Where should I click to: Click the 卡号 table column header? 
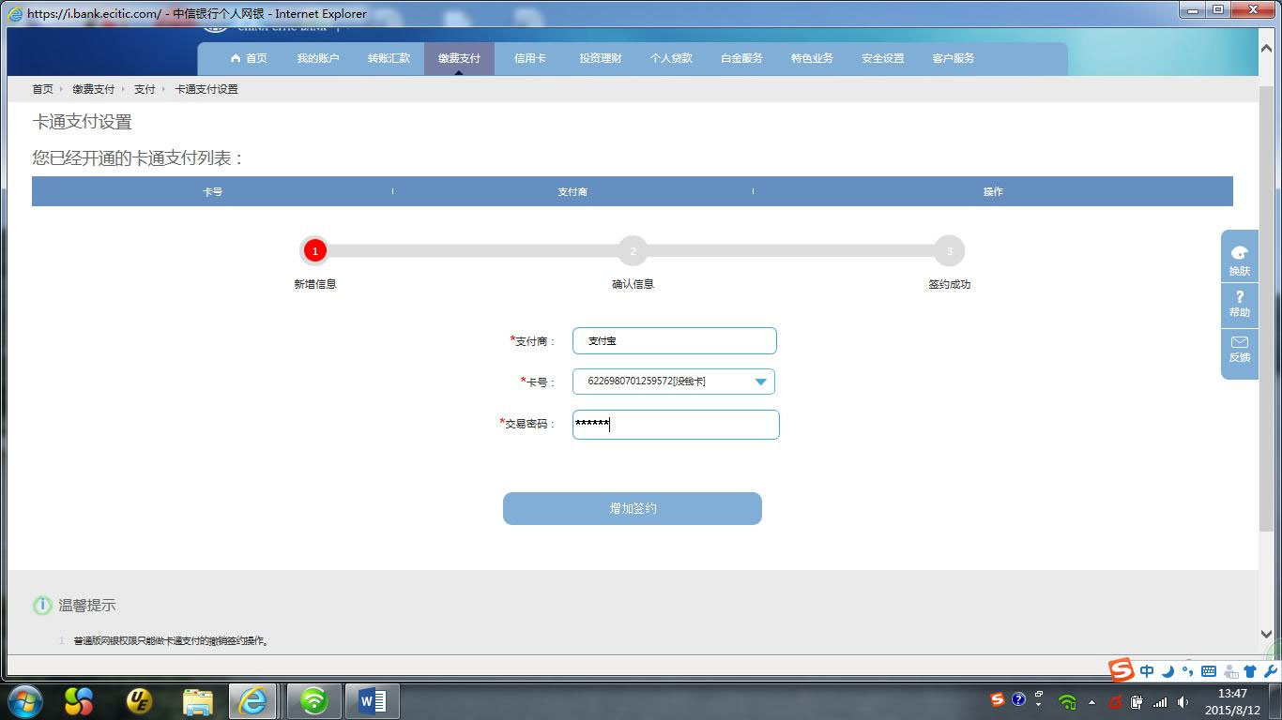pos(212,191)
